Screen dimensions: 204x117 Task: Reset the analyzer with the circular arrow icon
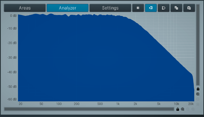163,8
